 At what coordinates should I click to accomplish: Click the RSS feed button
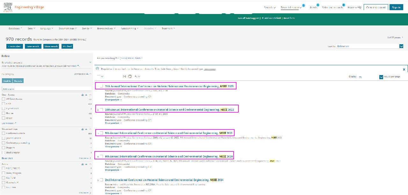[67, 46]
